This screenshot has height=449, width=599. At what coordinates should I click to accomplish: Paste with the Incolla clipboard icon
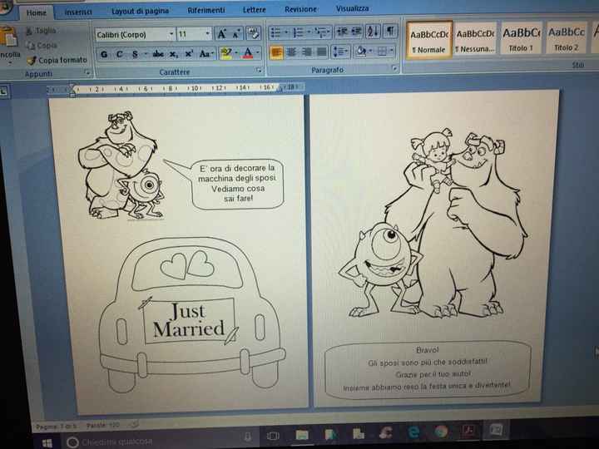click(x=8, y=37)
